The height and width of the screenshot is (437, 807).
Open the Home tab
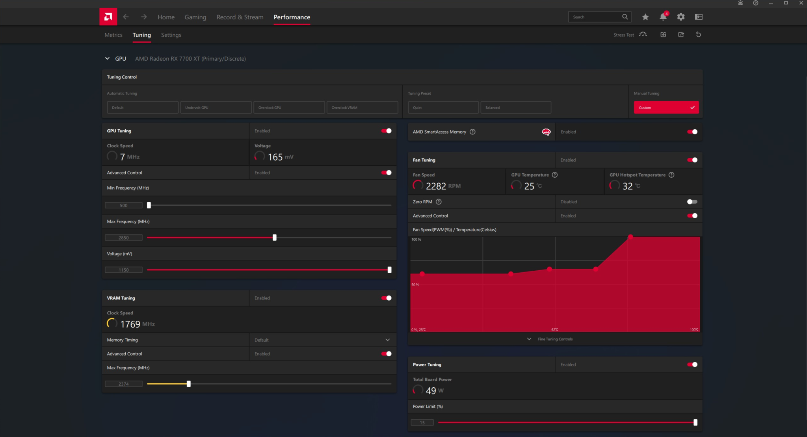(x=166, y=17)
